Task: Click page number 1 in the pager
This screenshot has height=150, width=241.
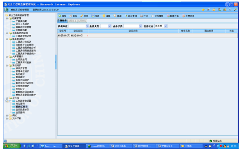Action: (x=87, y=35)
